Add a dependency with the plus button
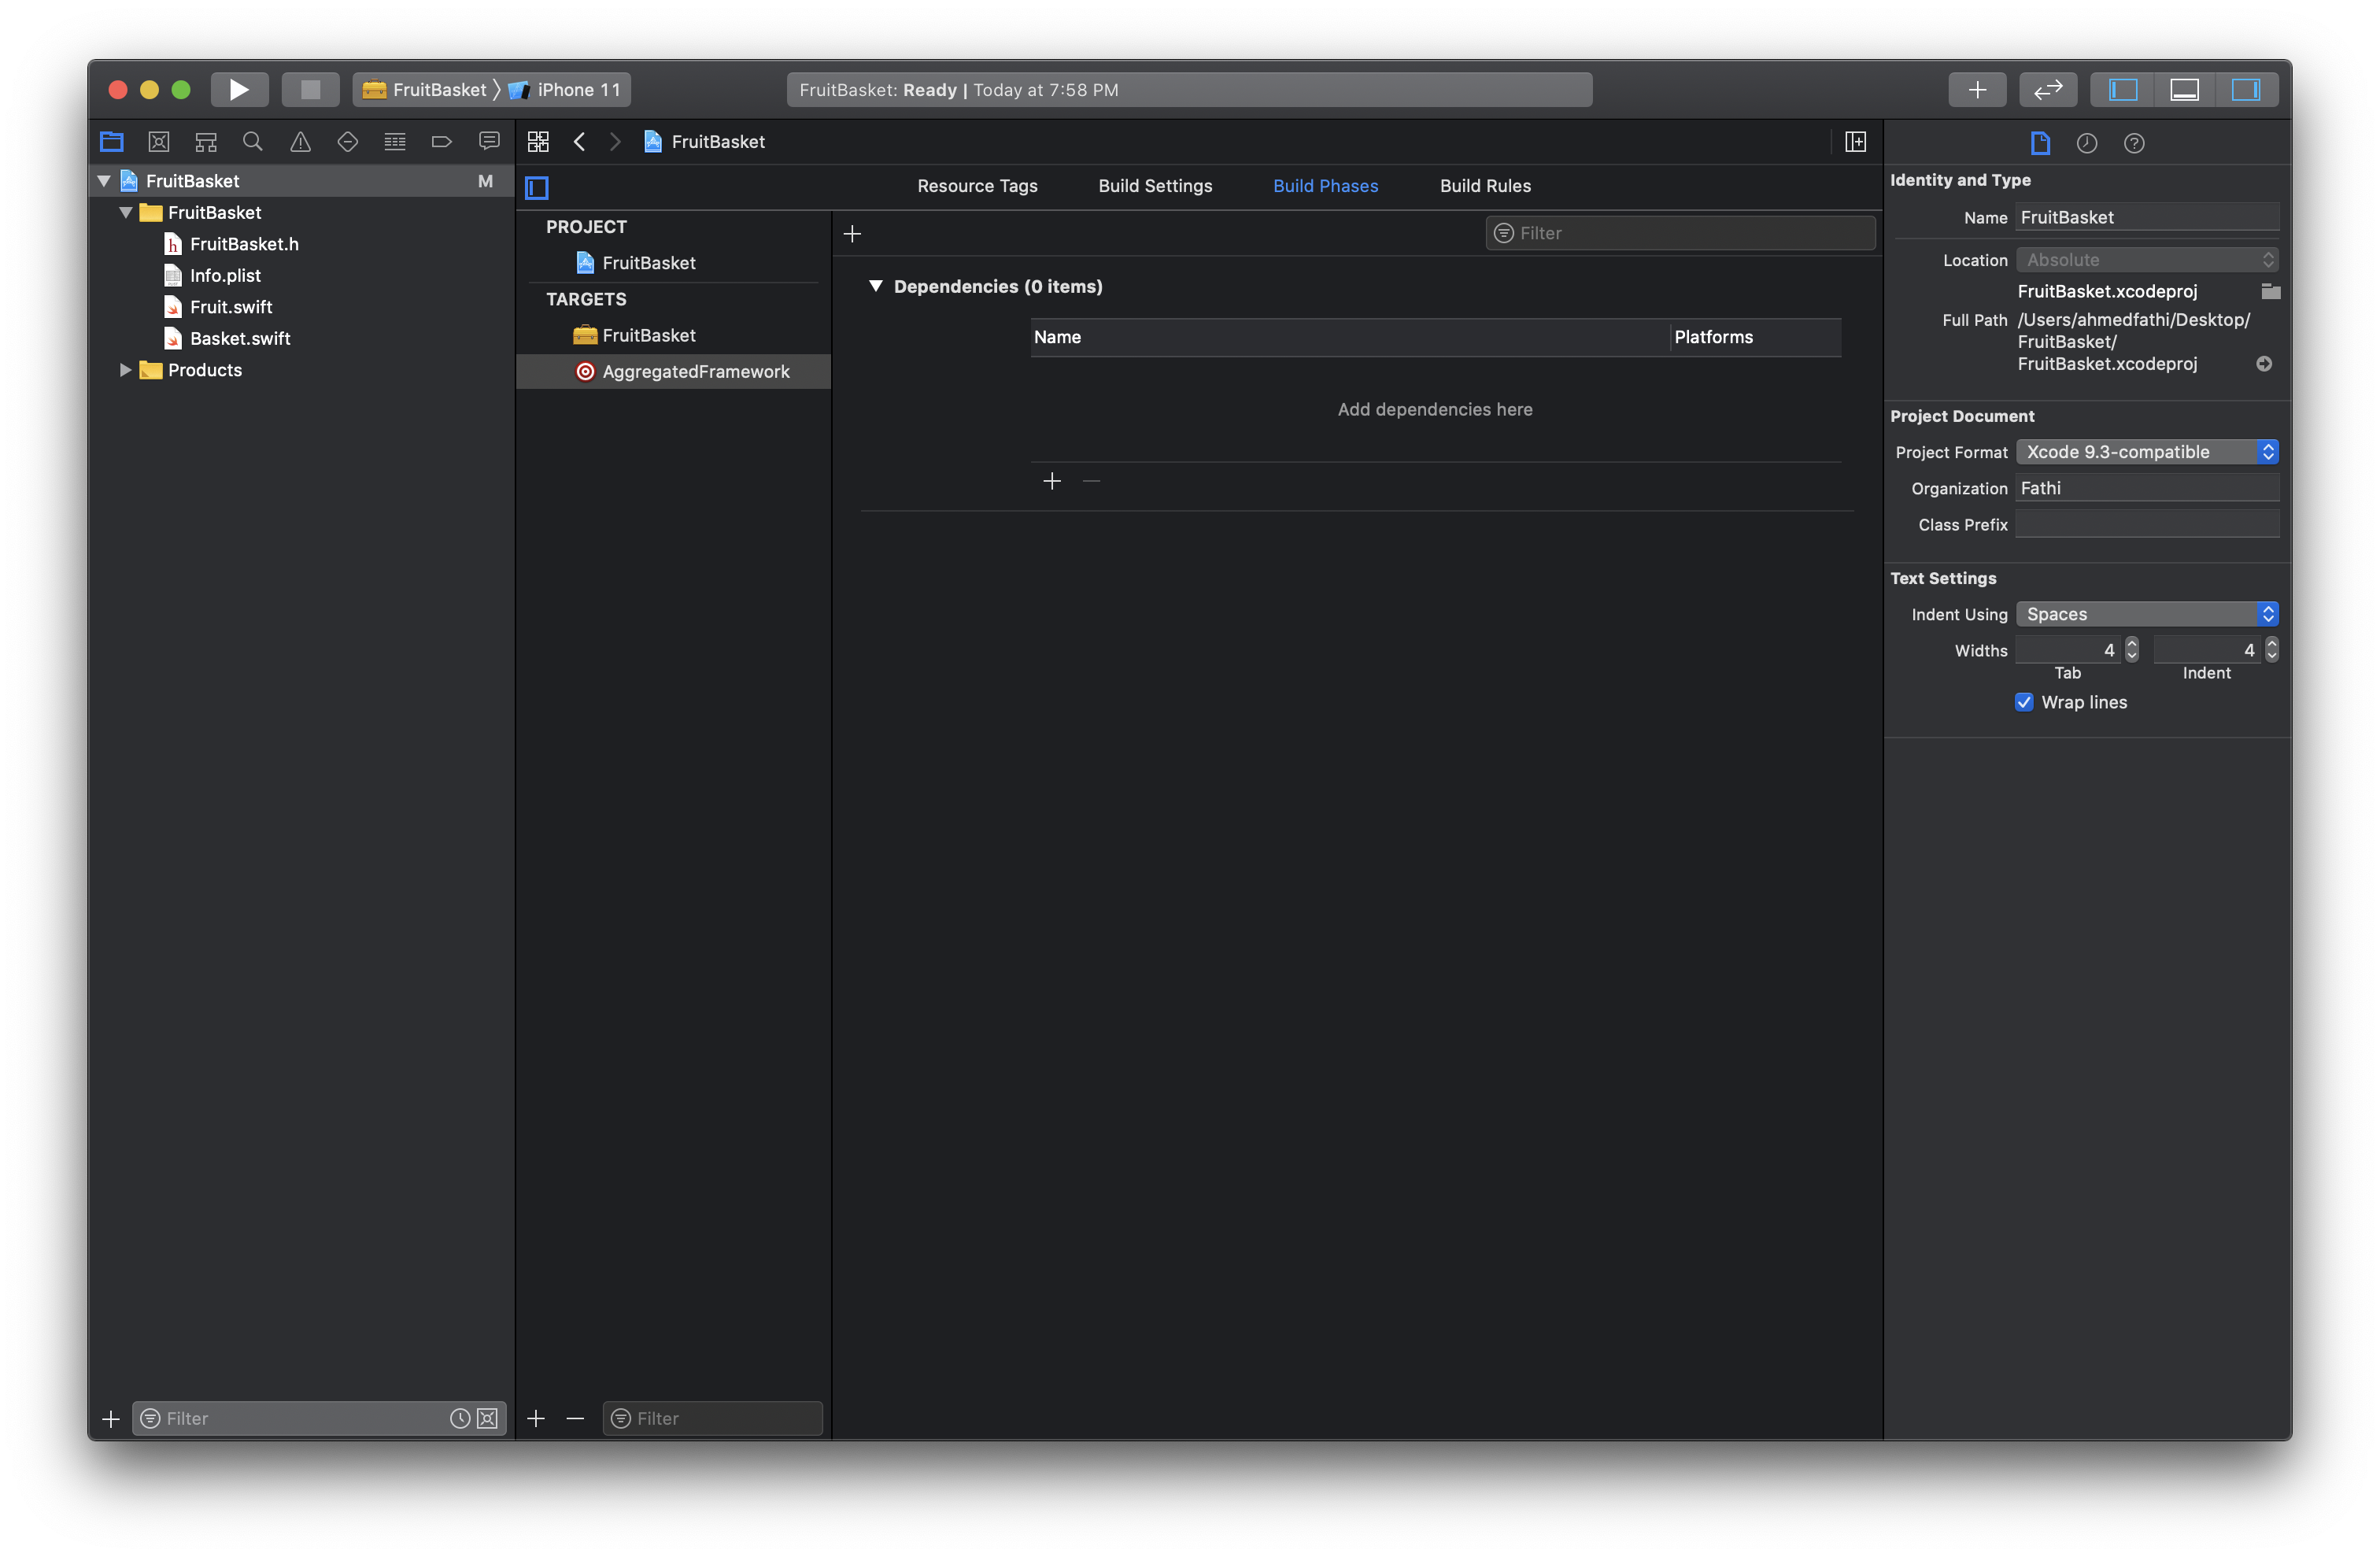The width and height of the screenshot is (2380, 1557). 1052,481
